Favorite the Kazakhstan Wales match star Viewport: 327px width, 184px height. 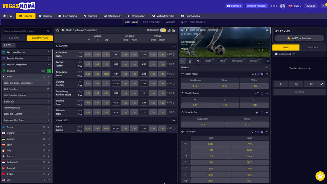click(78, 56)
